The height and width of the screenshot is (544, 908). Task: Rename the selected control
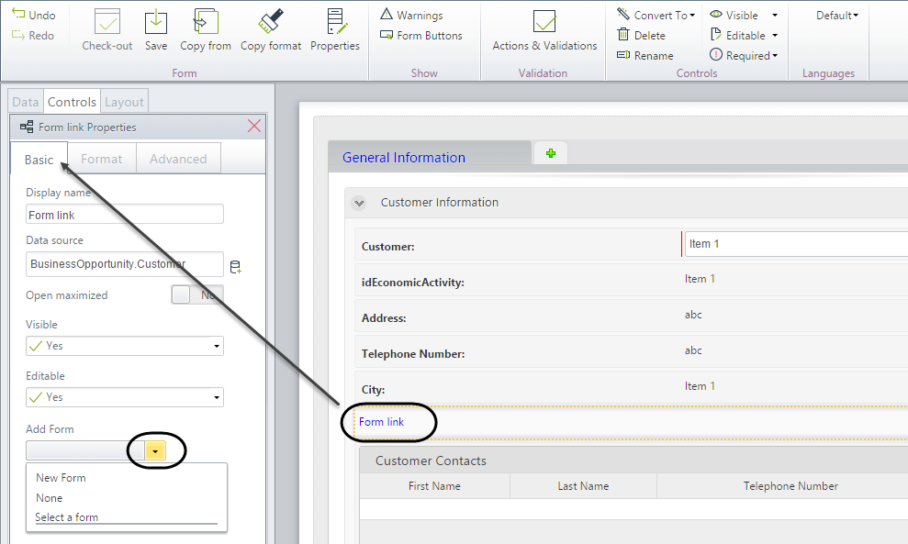pos(645,56)
